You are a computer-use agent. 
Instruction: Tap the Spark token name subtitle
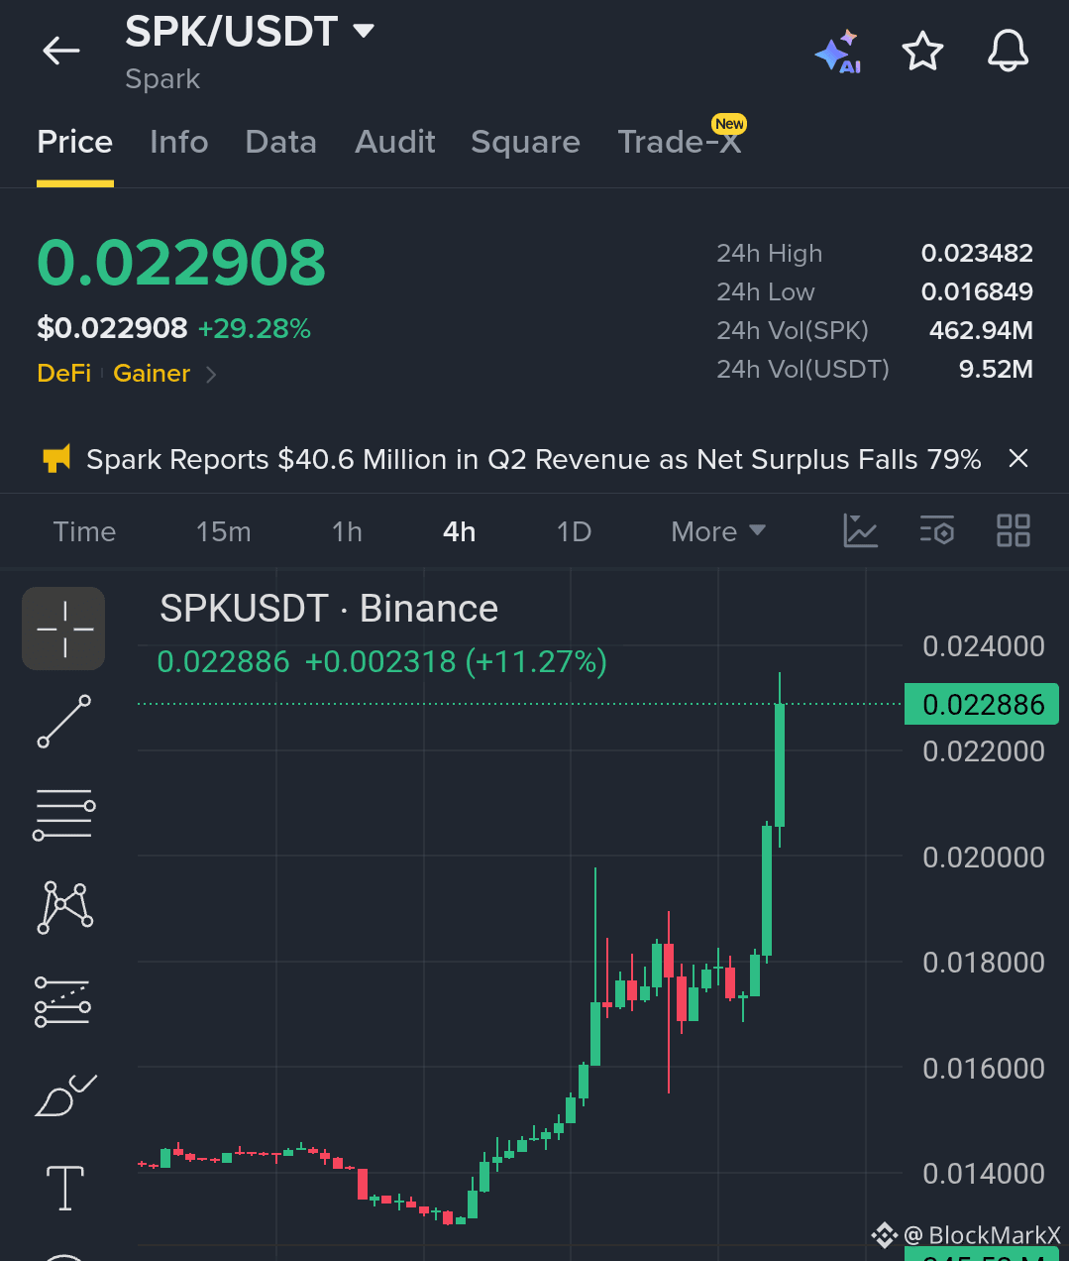click(162, 79)
